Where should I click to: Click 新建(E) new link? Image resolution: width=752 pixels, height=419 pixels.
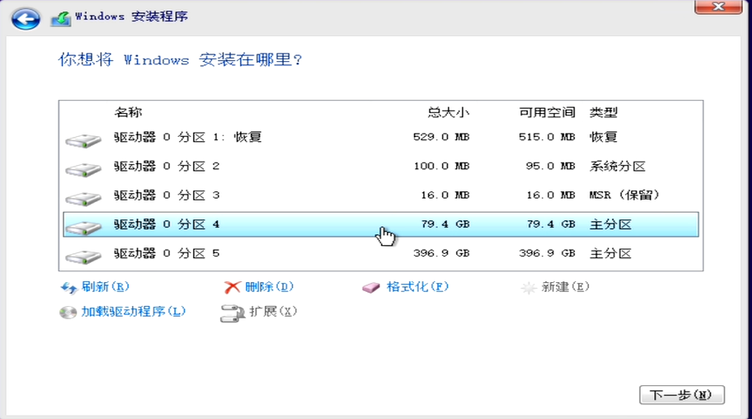tap(565, 287)
